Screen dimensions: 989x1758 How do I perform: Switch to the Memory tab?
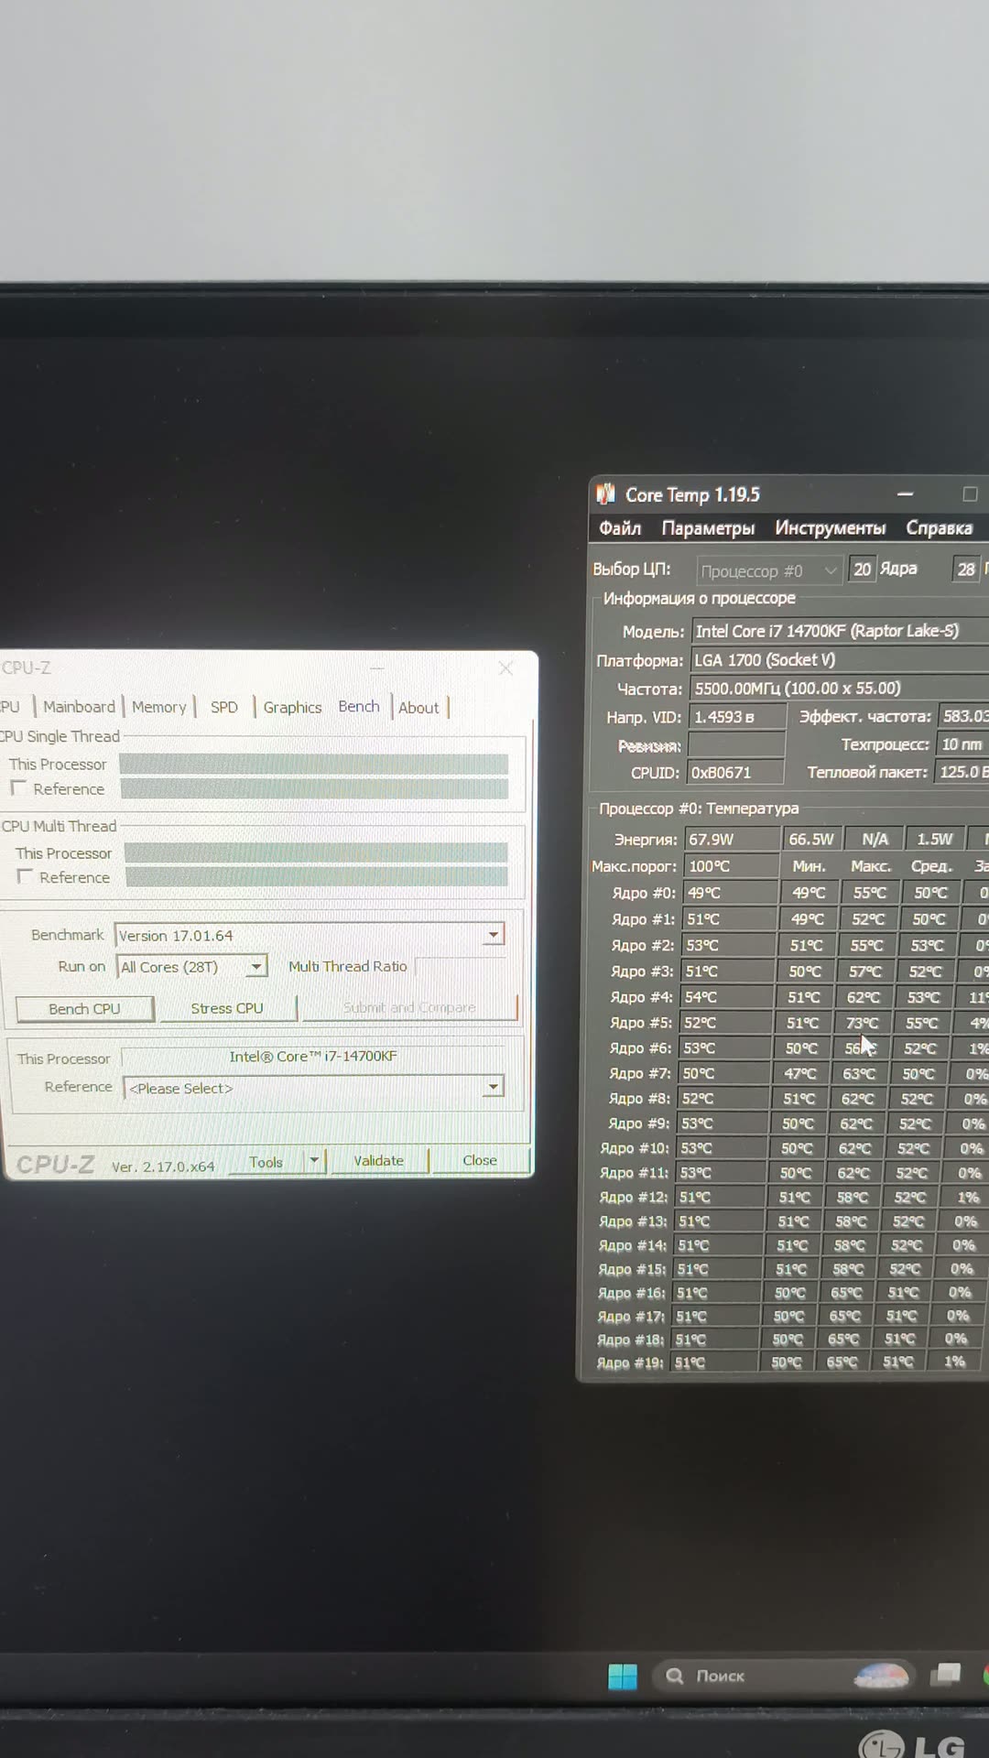[158, 707]
